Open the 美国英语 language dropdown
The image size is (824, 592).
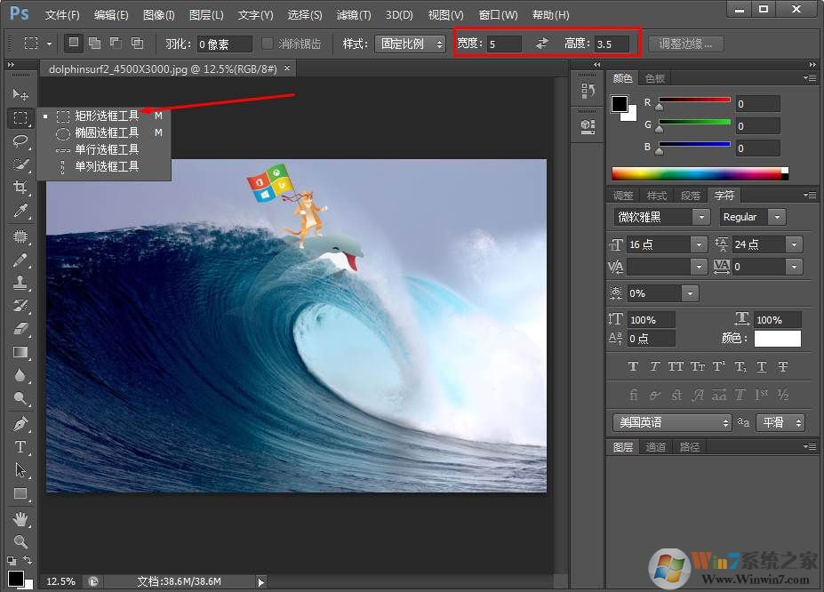tap(671, 423)
